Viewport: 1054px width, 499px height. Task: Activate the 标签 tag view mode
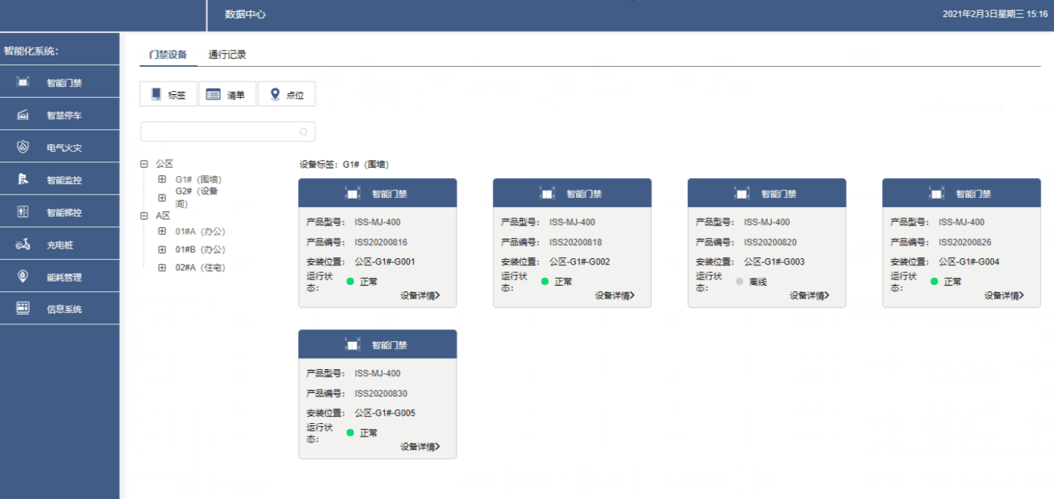tap(168, 93)
